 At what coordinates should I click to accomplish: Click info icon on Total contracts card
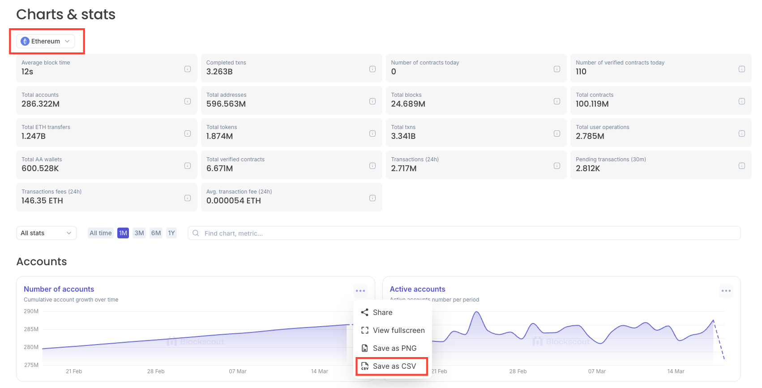click(741, 101)
